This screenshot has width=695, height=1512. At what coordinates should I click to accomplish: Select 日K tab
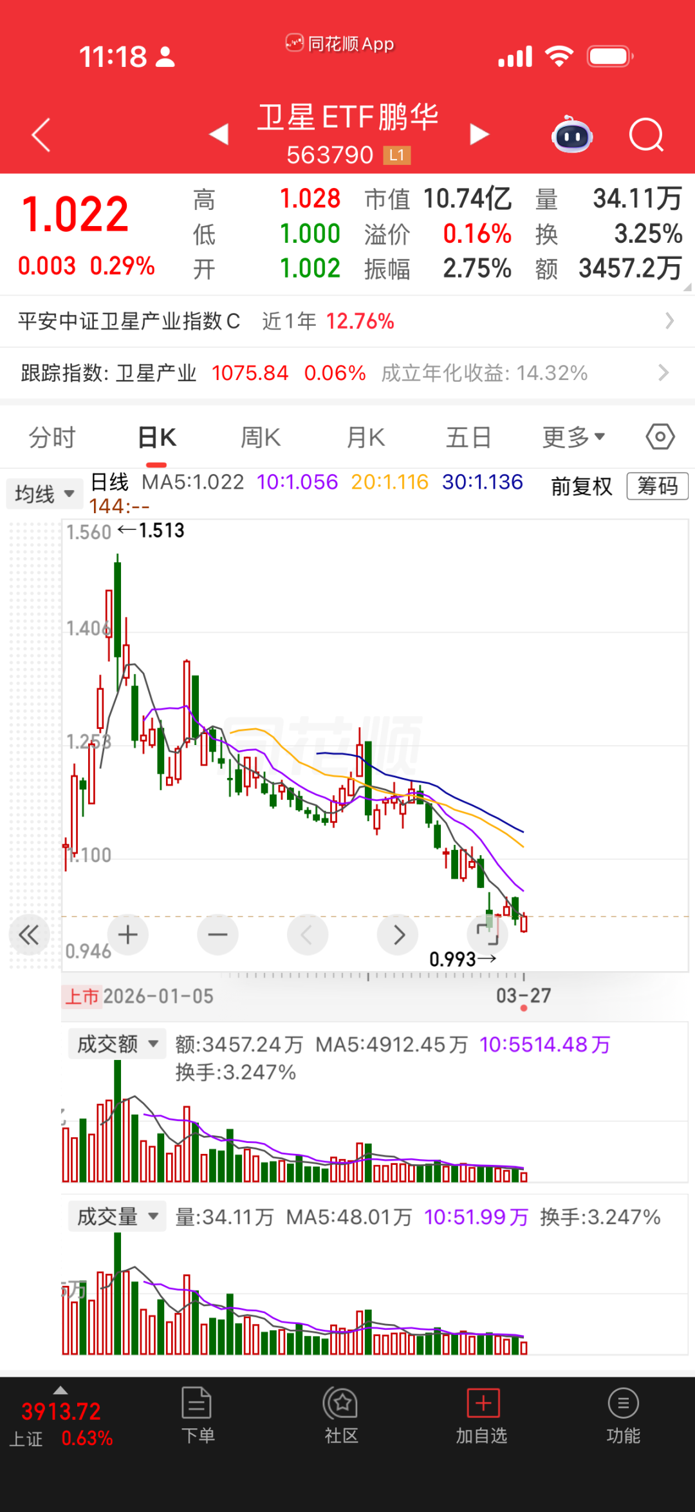coord(157,437)
